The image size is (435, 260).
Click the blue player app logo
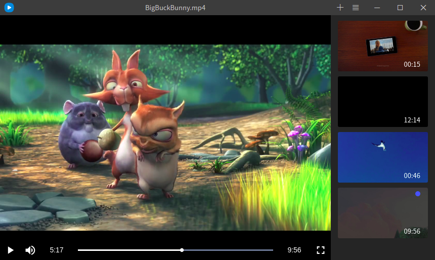tap(9, 8)
